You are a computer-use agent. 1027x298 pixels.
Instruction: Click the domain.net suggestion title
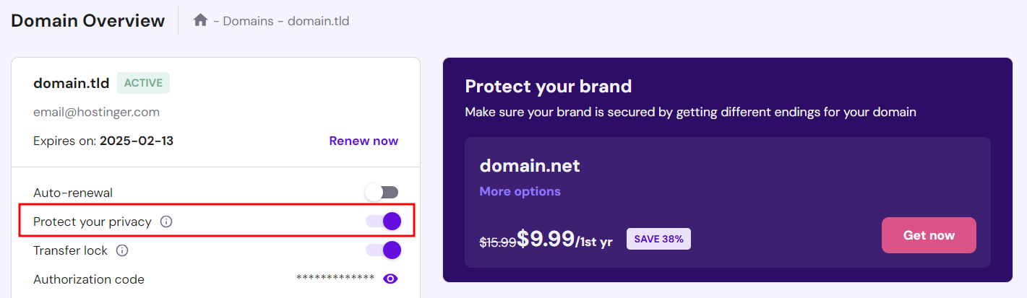pyautogui.click(x=530, y=166)
